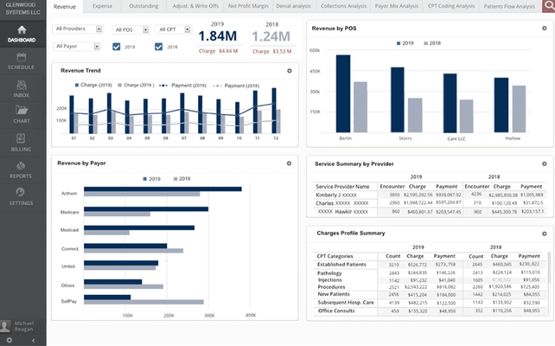Go to Billing in the sidebar
555x346 pixels.
point(21,140)
